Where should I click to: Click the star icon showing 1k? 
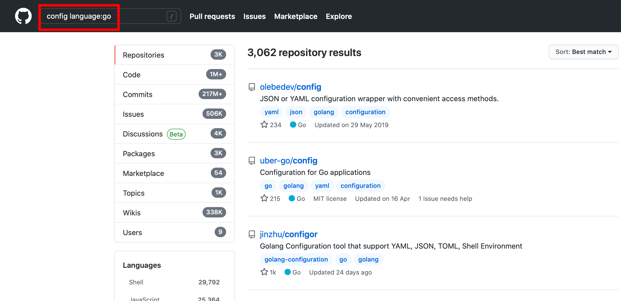(x=264, y=272)
